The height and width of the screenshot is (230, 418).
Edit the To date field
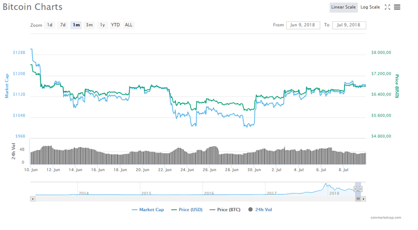click(349, 25)
